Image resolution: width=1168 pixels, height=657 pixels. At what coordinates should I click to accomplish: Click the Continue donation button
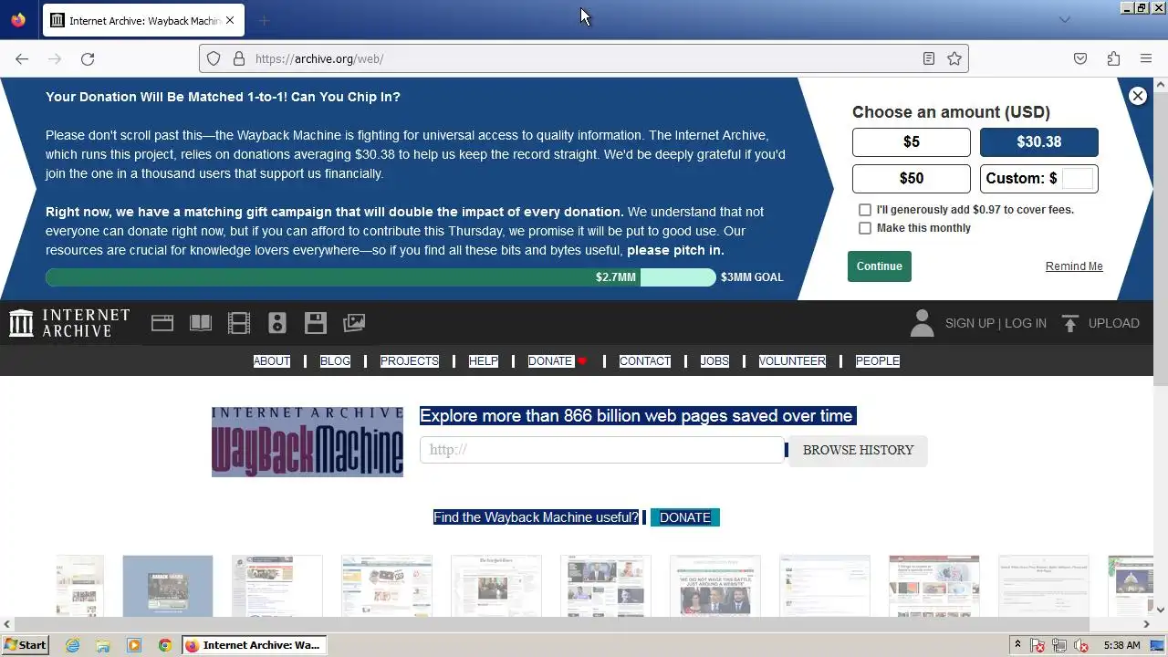coord(880,266)
